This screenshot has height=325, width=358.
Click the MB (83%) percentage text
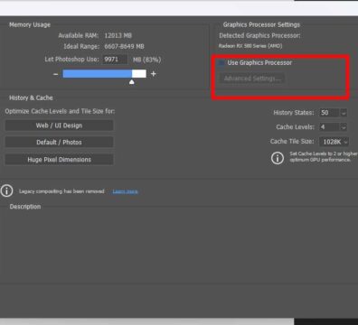tap(146, 60)
